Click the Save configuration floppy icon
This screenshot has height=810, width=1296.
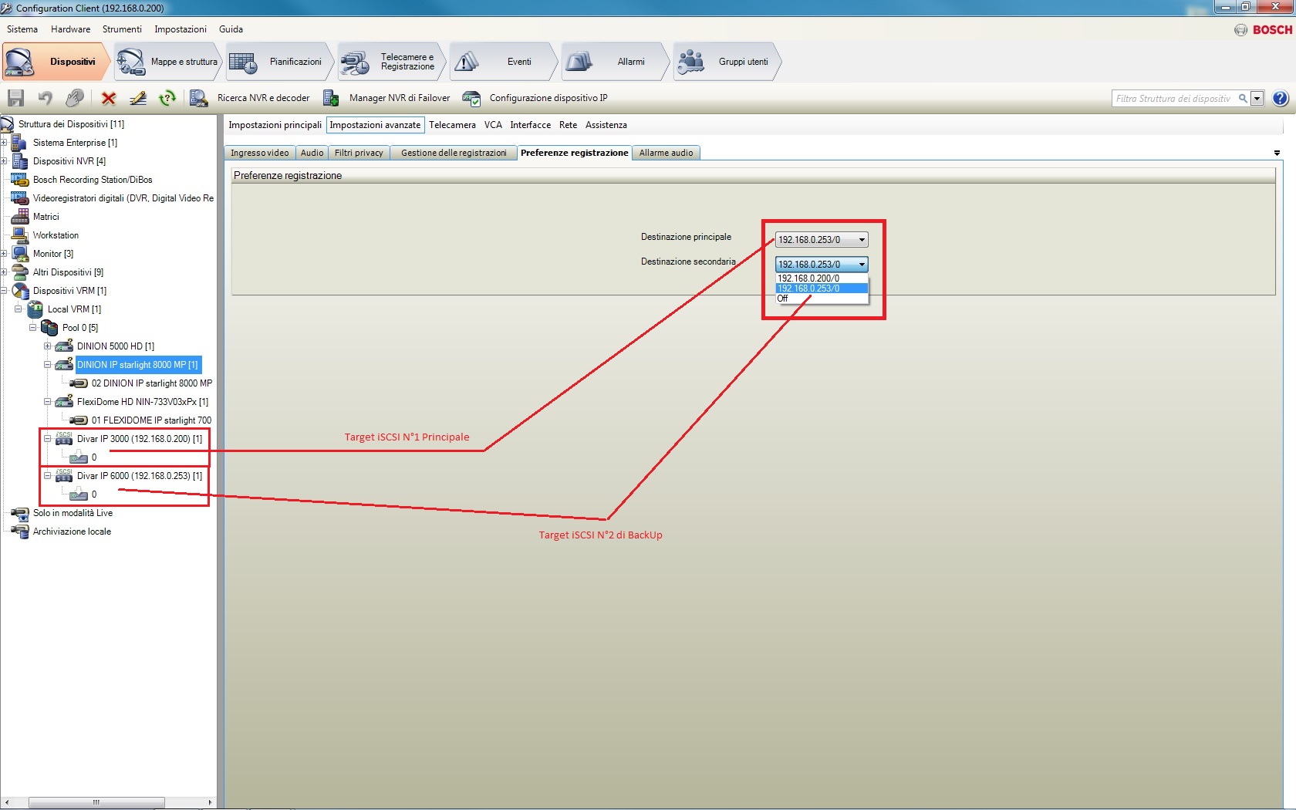[x=16, y=98]
